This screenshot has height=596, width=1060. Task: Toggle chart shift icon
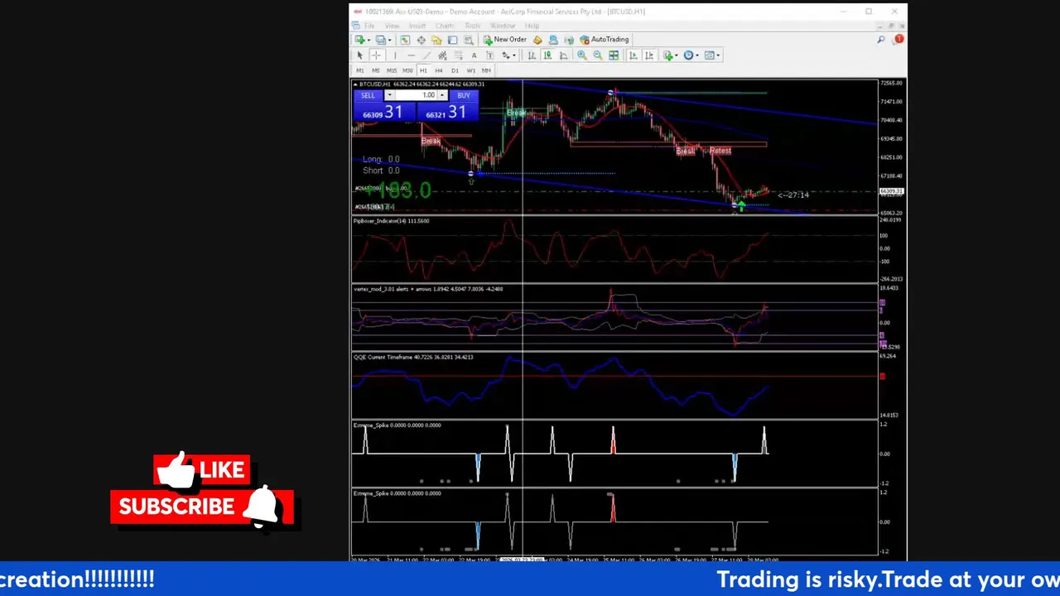click(649, 55)
